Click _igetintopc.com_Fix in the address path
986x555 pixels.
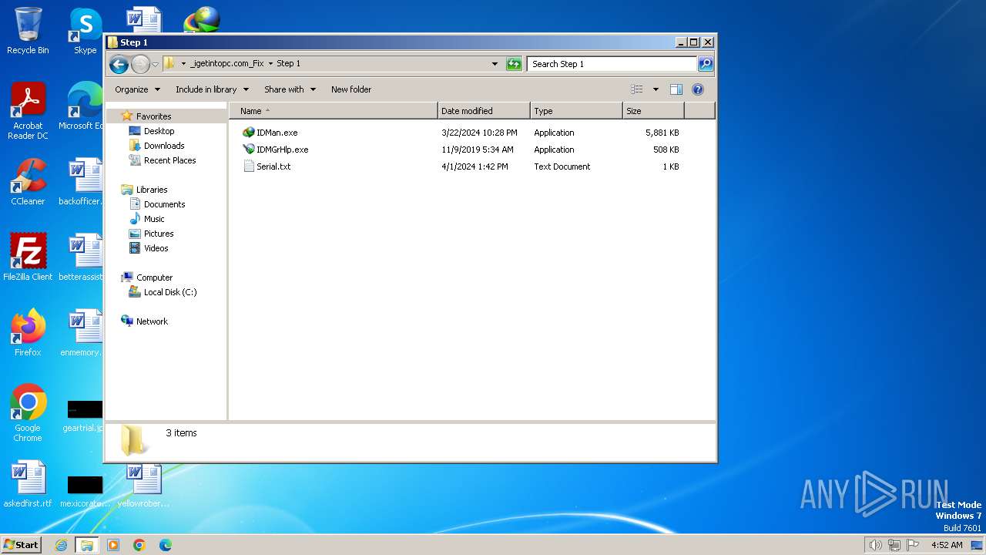coord(226,64)
